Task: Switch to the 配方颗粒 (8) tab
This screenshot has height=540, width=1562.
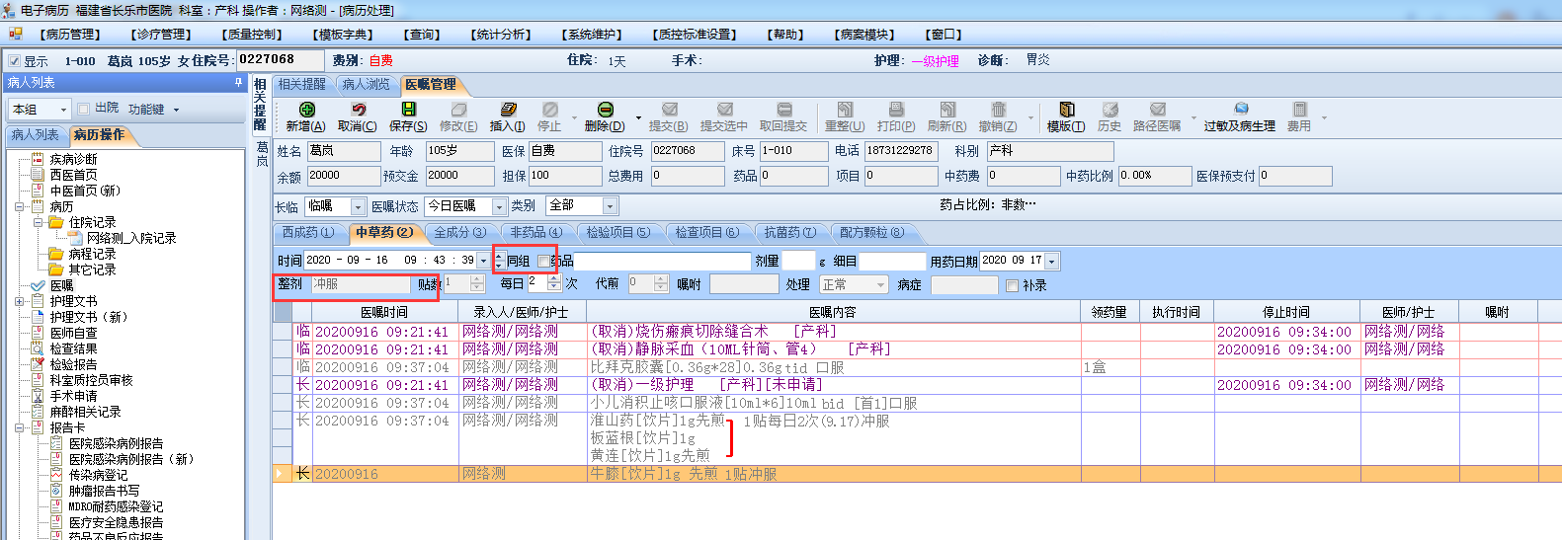Action: click(x=870, y=233)
